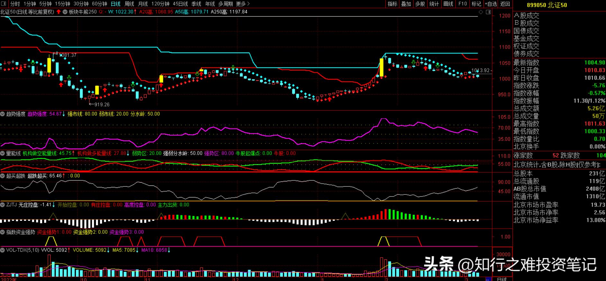Toggle the right info panel icon
The image size is (606, 281).
(x=488, y=12)
